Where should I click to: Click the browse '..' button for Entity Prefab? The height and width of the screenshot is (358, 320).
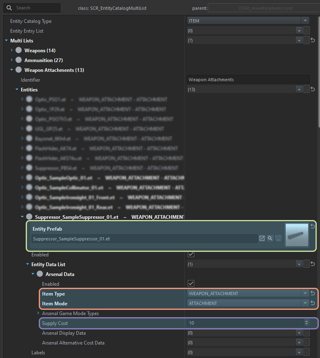(278, 238)
